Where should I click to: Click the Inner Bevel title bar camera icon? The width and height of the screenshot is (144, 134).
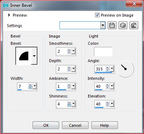point(6,5)
